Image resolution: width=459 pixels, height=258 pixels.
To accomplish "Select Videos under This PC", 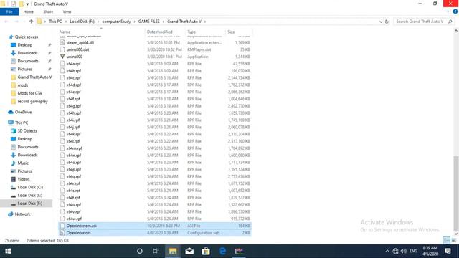I will tap(24, 179).
